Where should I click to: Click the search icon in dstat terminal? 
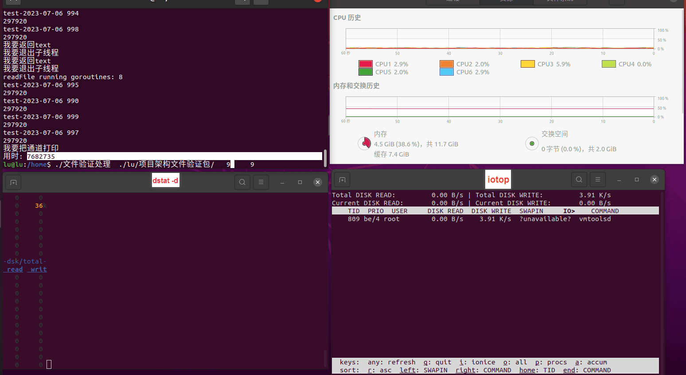click(242, 182)
